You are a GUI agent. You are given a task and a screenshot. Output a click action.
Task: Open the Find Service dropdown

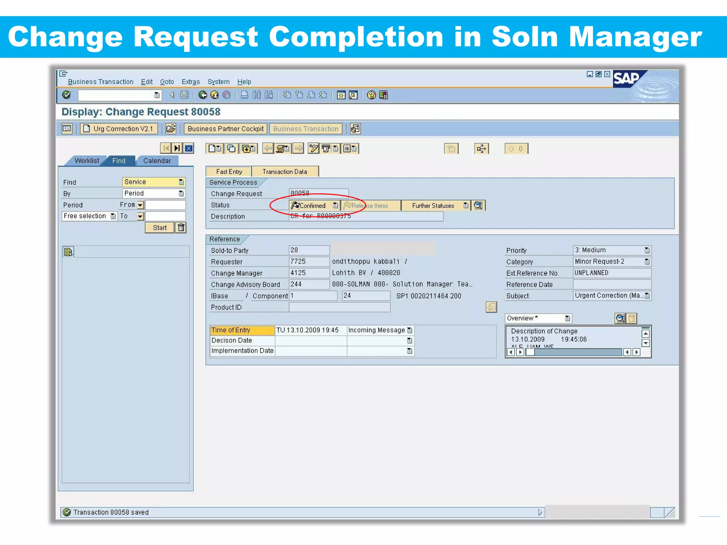click(181, 182)
